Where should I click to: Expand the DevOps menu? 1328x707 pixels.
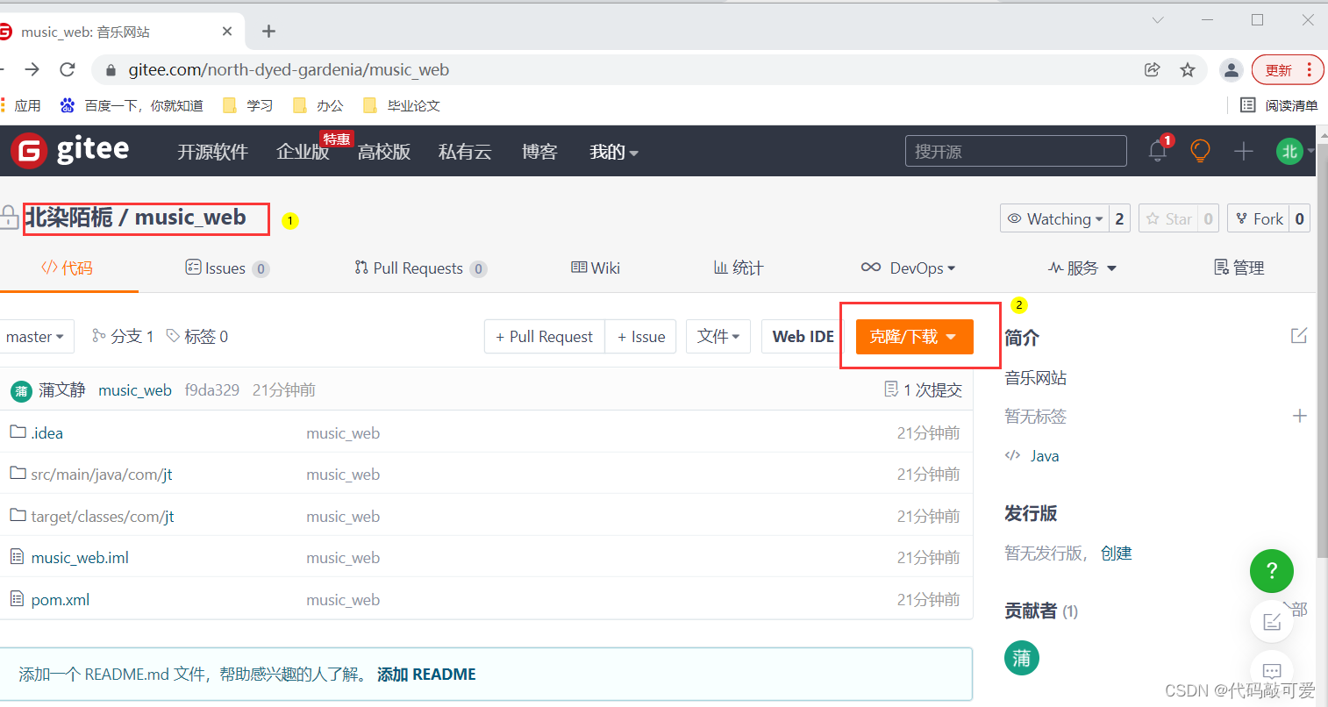pyautogui.click(x=908, y=268)
